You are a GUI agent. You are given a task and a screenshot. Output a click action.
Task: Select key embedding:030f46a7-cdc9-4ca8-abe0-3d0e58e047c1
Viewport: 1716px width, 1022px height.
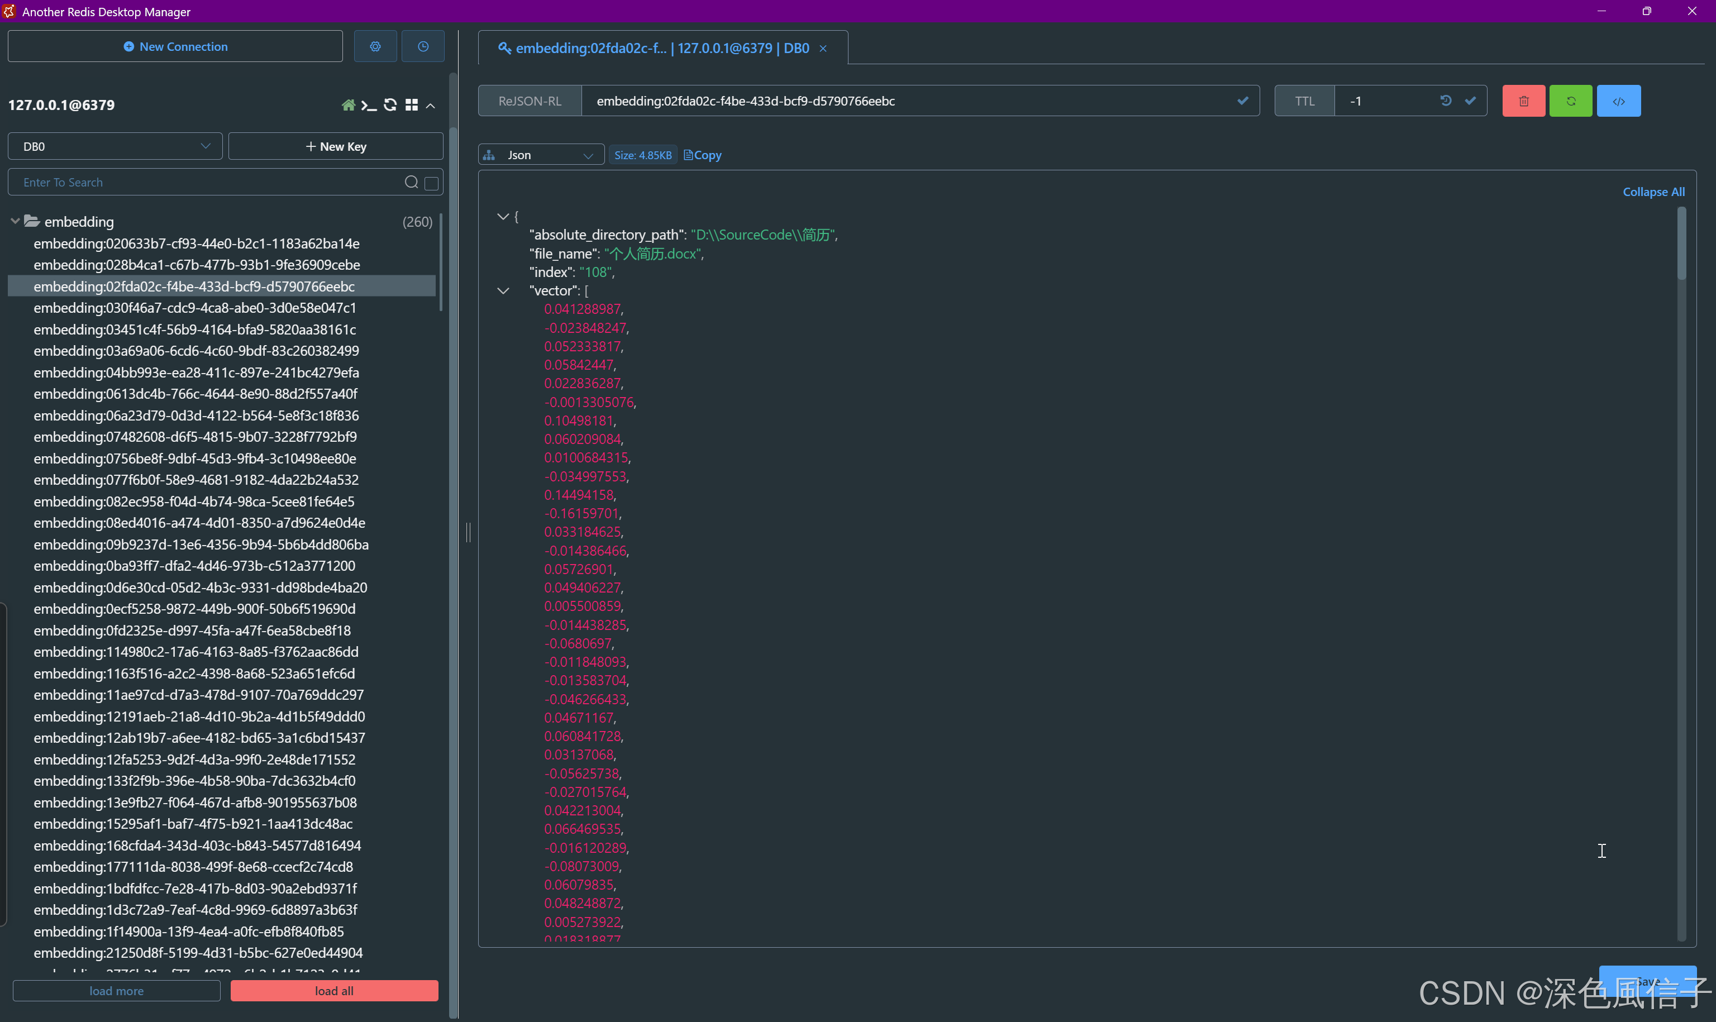coord(195,308)
